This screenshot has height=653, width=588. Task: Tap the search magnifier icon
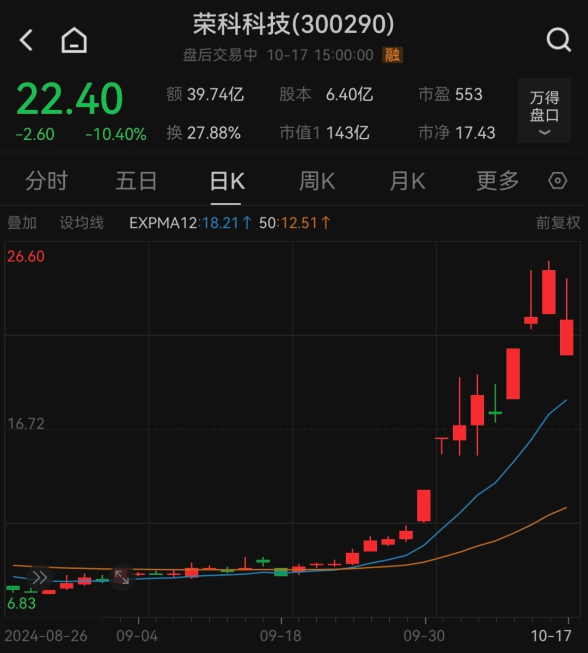(558, 39)
